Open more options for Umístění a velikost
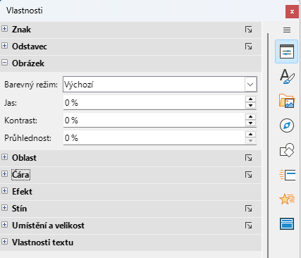 pos(248,226)
